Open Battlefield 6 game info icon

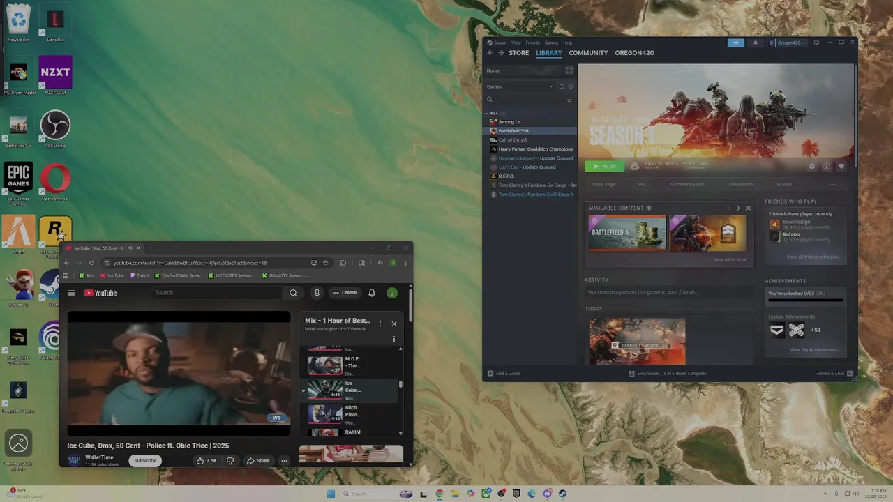coord(827,166)
